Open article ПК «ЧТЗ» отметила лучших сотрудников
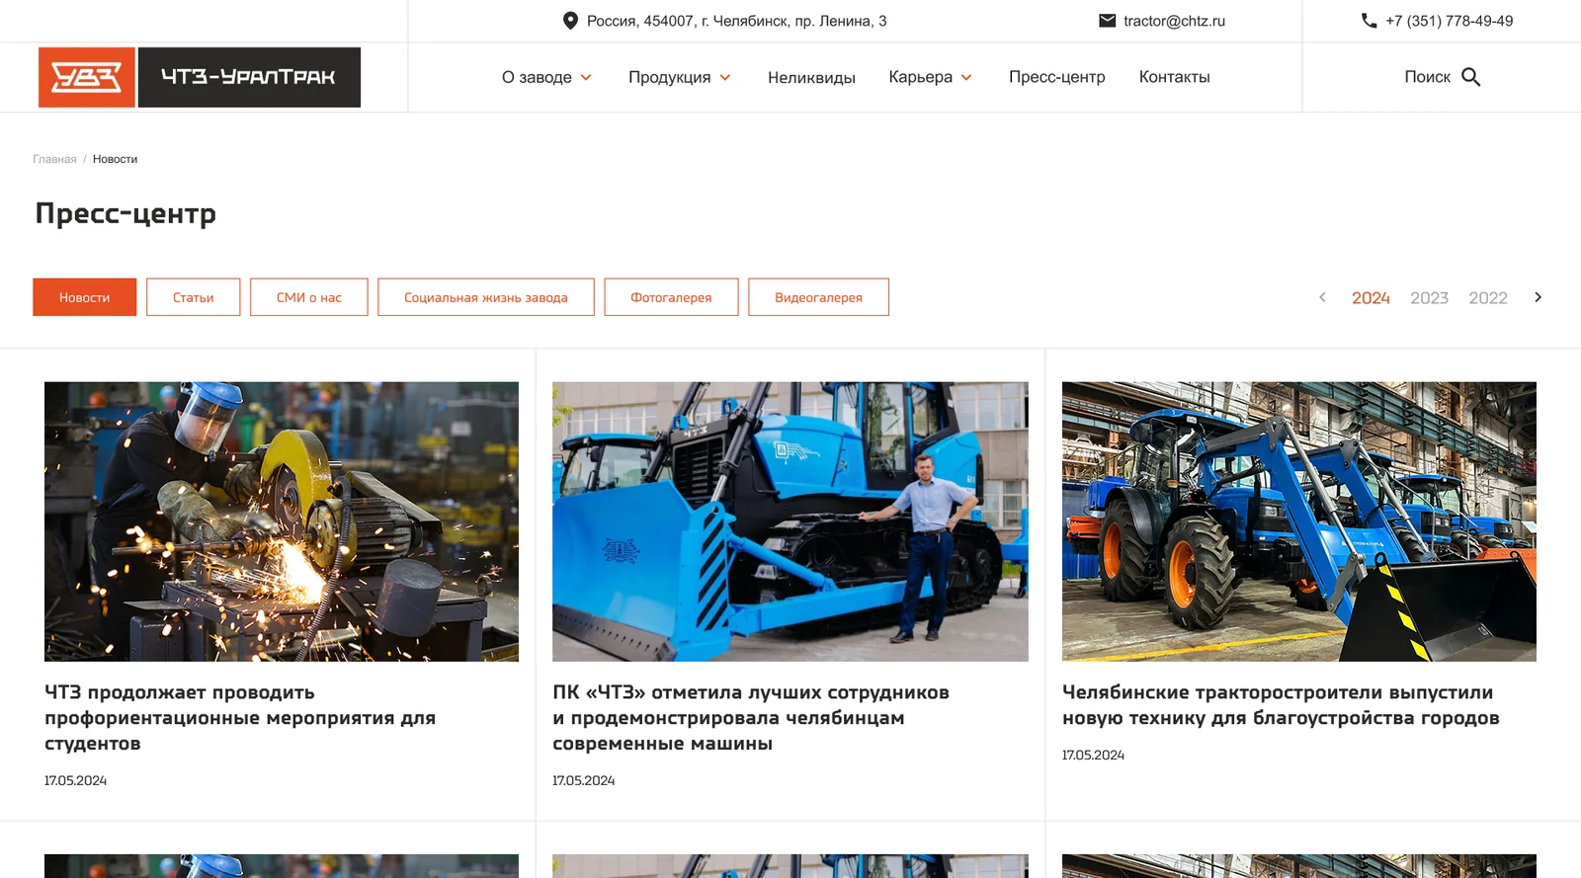1581x878 pixels. coord(751,718)
